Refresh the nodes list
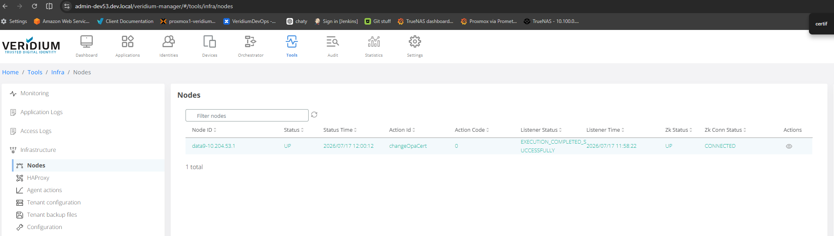The image size is (834, 236). [x=314, y=115]
